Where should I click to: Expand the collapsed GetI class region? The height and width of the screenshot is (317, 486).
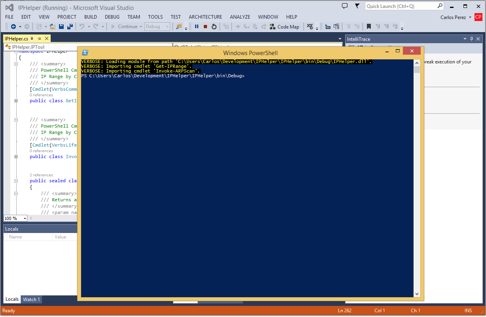pos(16,101)
